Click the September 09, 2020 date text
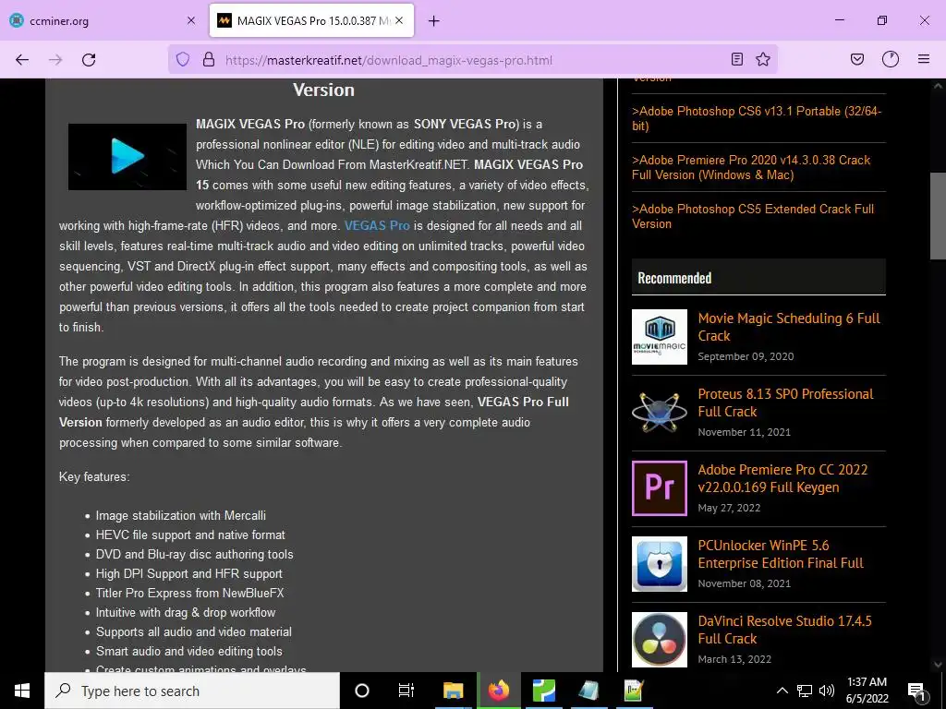 746,356
